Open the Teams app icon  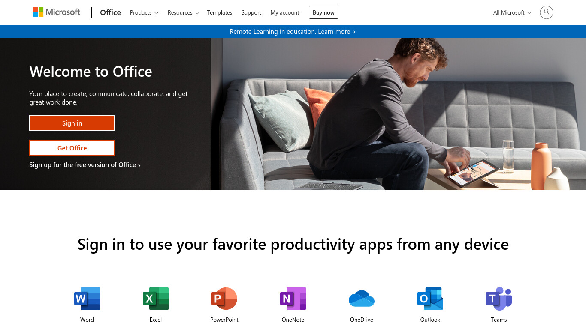(499, 299)
